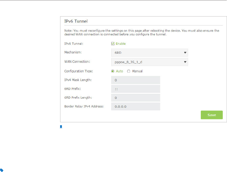Click the Configuration Type label
This screenshot has height=172, width=227.
(79, 71)
